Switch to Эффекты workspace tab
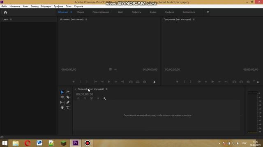Screen dimensions: 263x147 136,12
